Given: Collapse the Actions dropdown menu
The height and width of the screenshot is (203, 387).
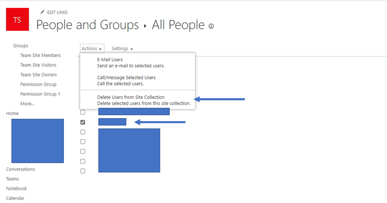Looking at the screenshot, I should click(x=92, y=48).
